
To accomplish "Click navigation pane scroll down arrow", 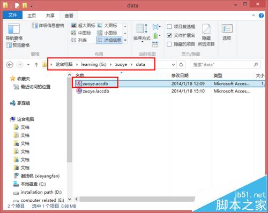I will (70, 199).
